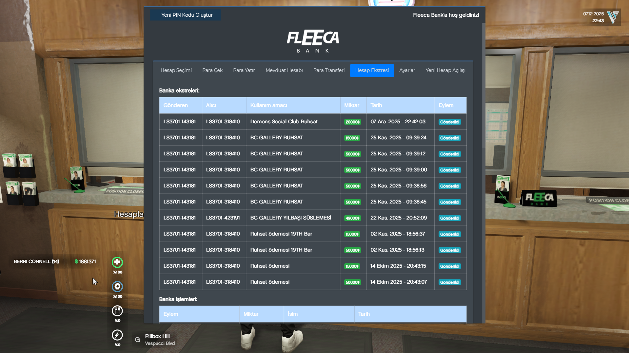Click the Pillbox Hill location label
Screen dimensions: 629x353
pyautogui.click(x=157, y=336)
